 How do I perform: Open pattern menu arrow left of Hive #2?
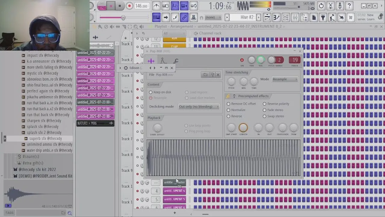pos(227,17)
